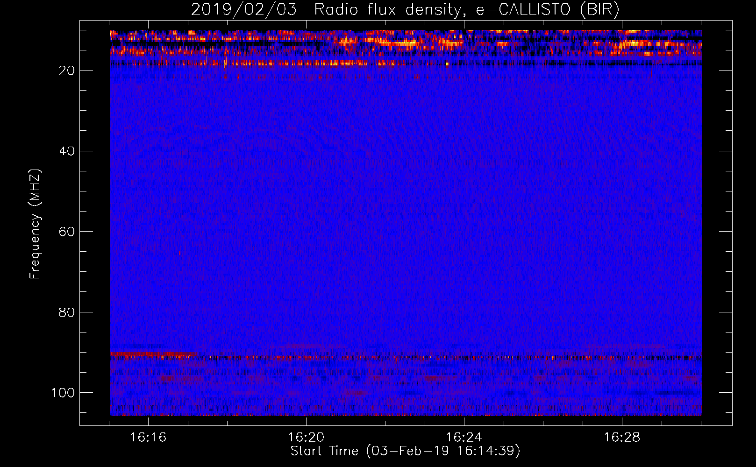This screenshot has height=467, width=756.
Task: Click the bright yellow burst near 16:22
Action: point(397,43)
